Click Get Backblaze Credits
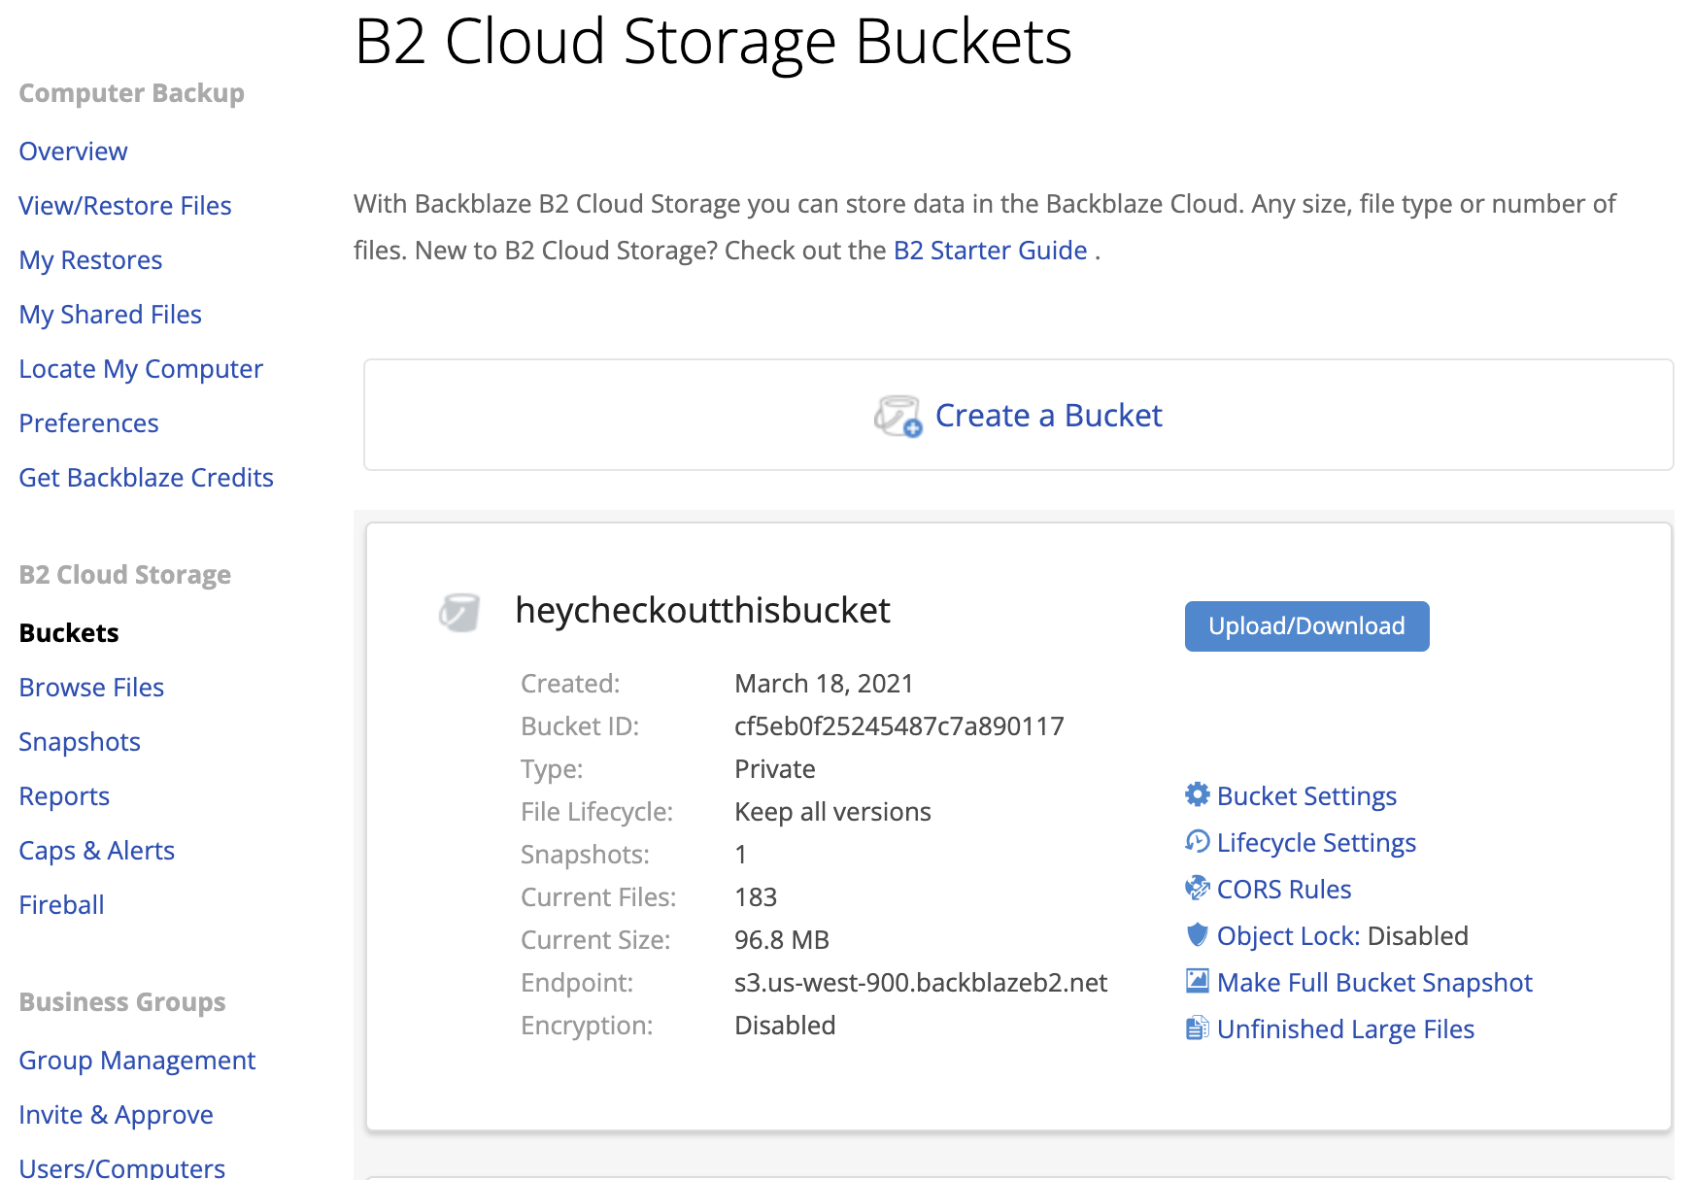Viewport: 1694px width, 1180px height. pos(146,478)
